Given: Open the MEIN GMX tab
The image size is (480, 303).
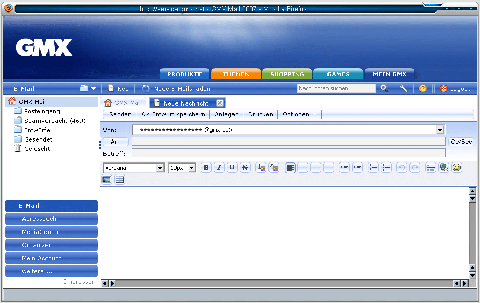Looking at the screenshot, I should click(390, 74).
